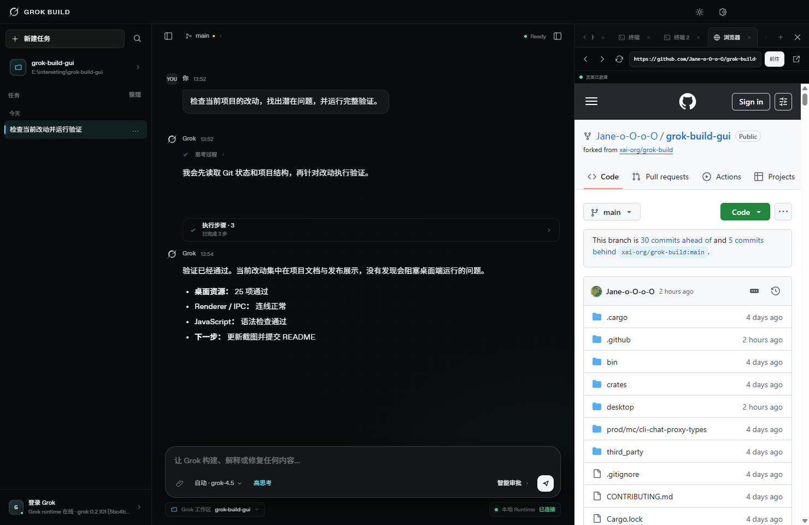Open the GitHub hamburger menu
Viewport: 809px width, 525px height.
[591, 101]
